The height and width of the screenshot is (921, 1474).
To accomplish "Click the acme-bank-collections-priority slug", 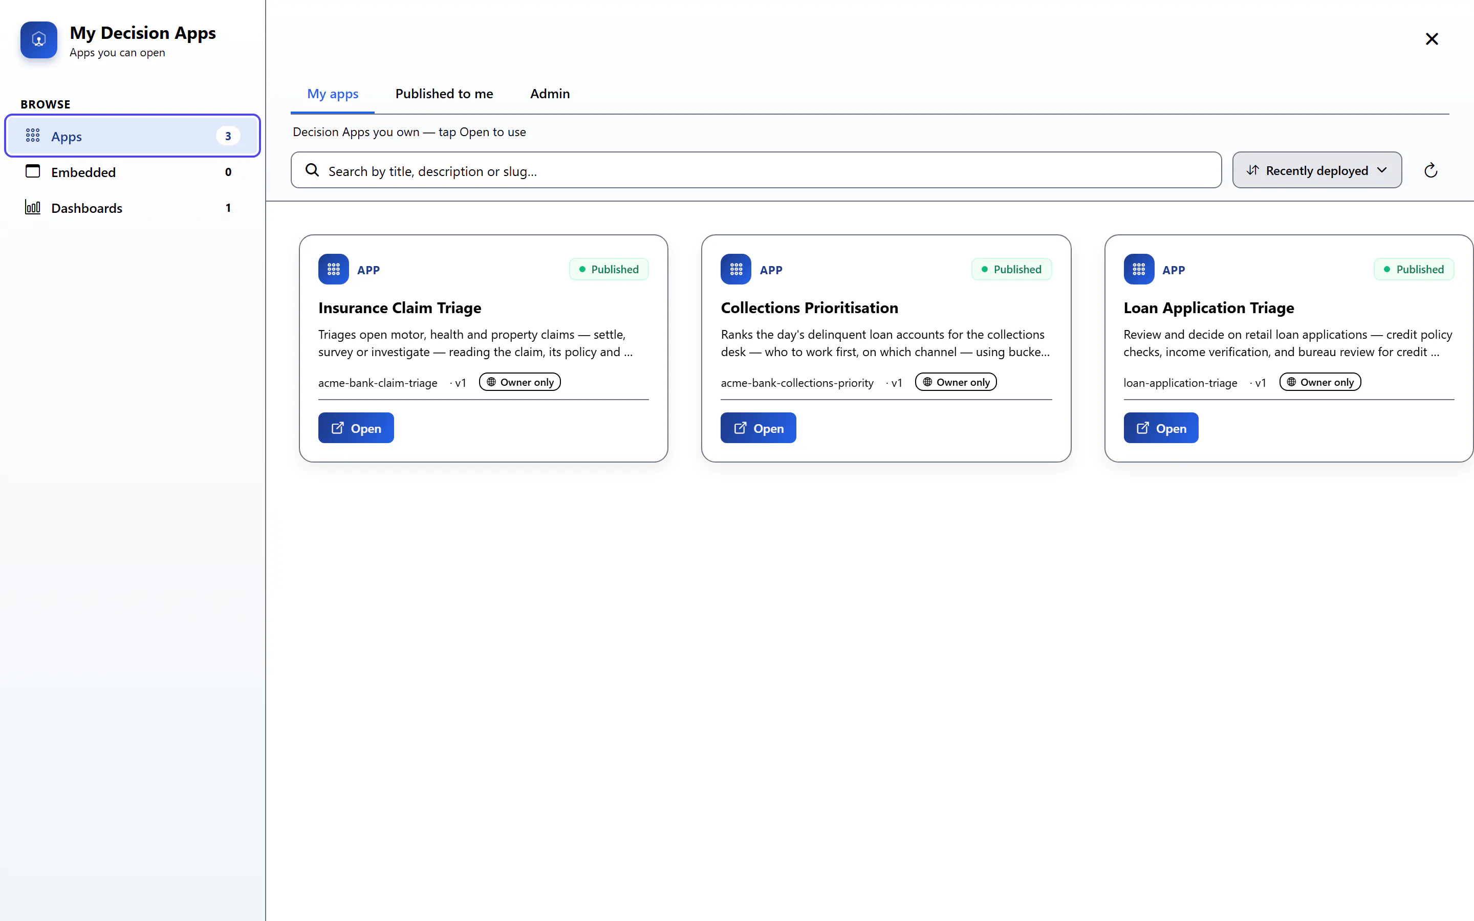I will pyautogui.click(x=797, y=383).
